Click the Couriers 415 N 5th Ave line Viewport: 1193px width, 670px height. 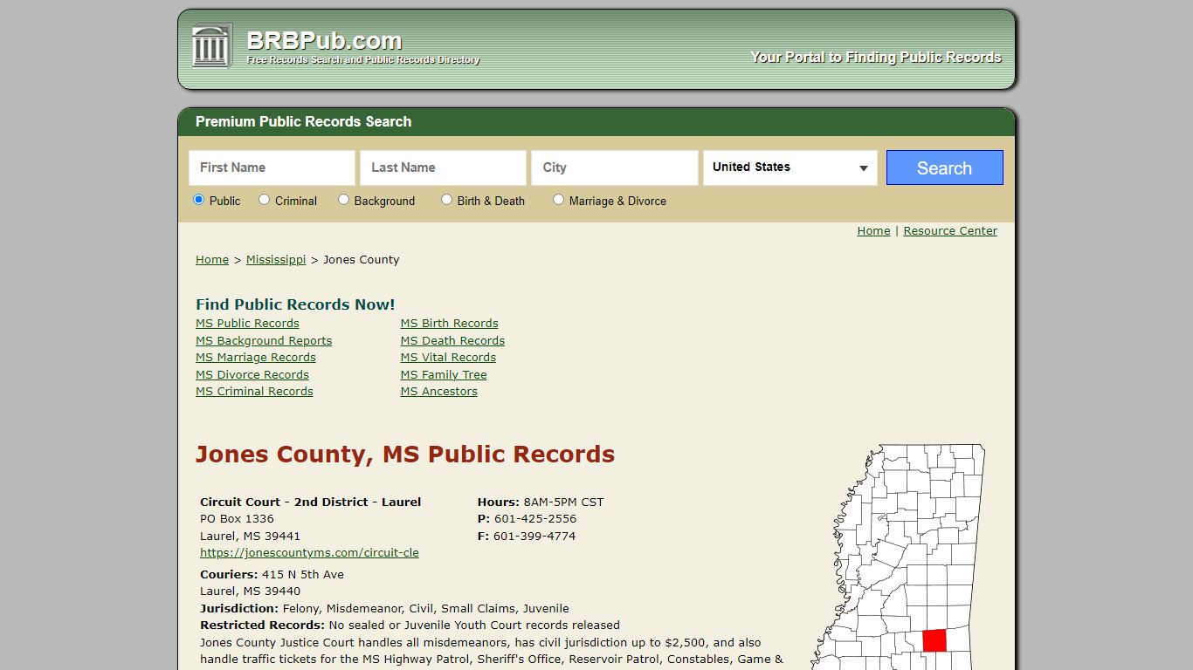click(x=272, y=575)
